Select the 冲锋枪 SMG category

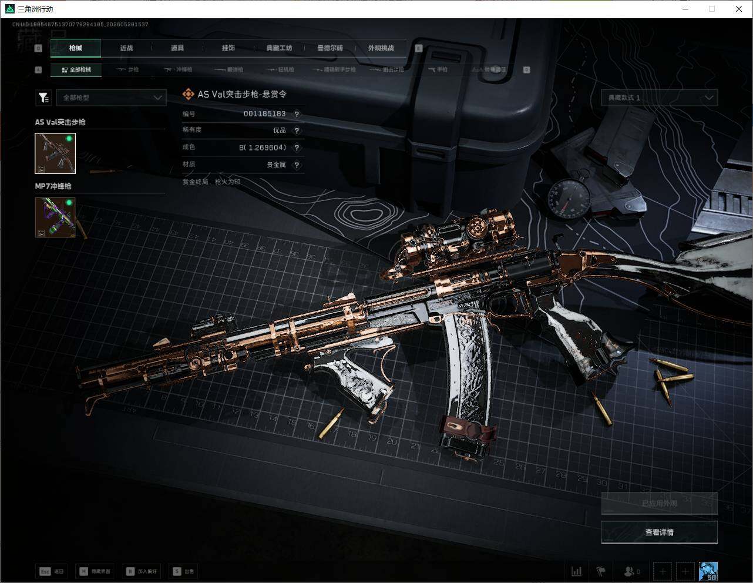click(178, 69)
